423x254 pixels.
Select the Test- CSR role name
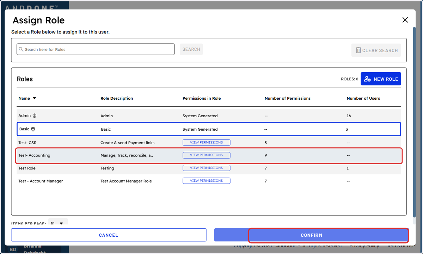27,143
